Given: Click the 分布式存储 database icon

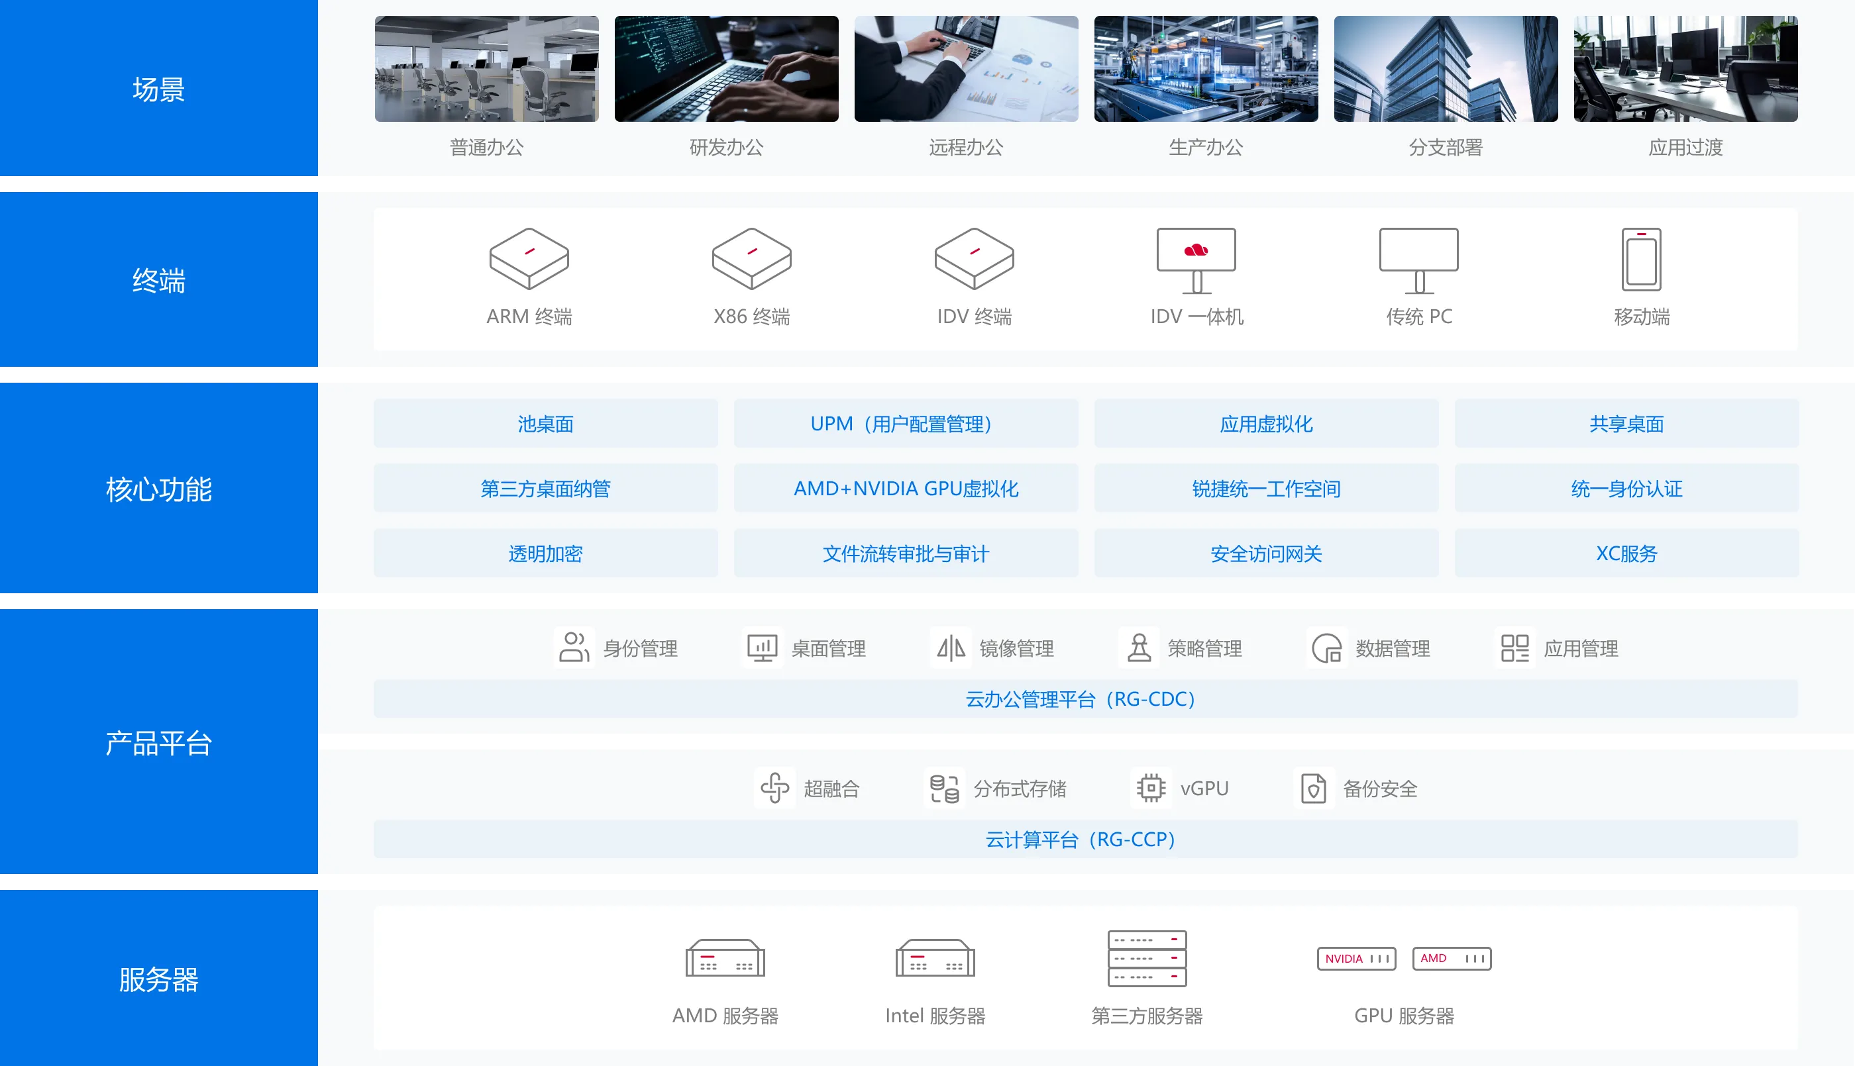Looking at the screenshot, I should (x=944, y=789).
